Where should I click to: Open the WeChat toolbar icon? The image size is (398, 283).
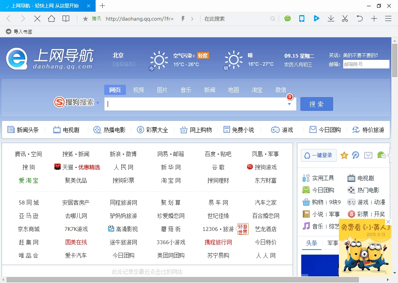click(287, 18)
